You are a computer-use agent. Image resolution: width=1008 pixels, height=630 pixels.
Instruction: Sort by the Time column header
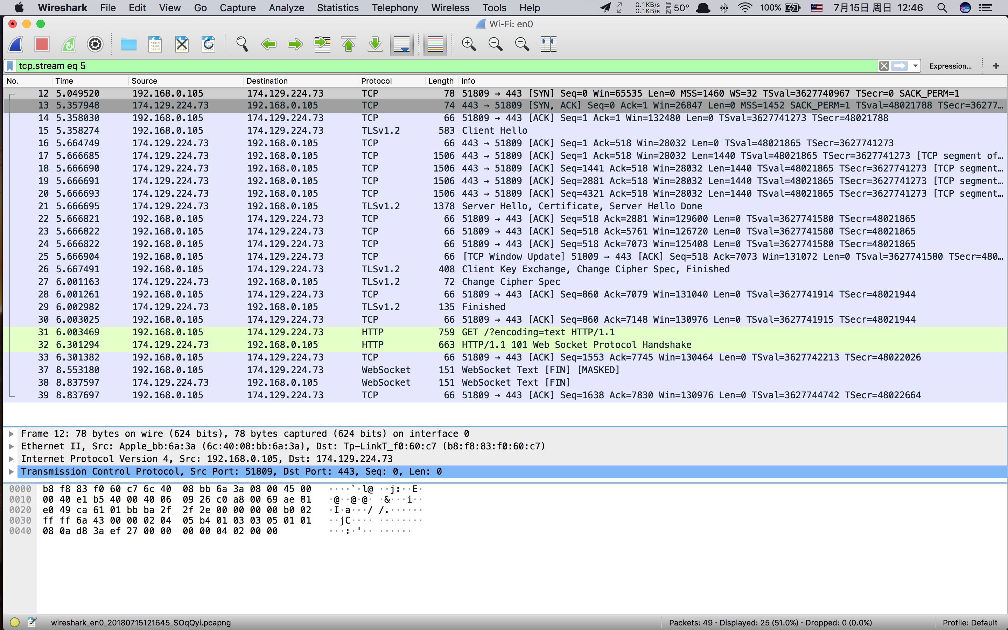click(x=90, y=81)
